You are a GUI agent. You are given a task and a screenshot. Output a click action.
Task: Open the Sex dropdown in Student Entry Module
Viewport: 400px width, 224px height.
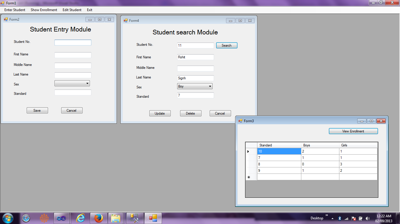(x=87, y=83)
